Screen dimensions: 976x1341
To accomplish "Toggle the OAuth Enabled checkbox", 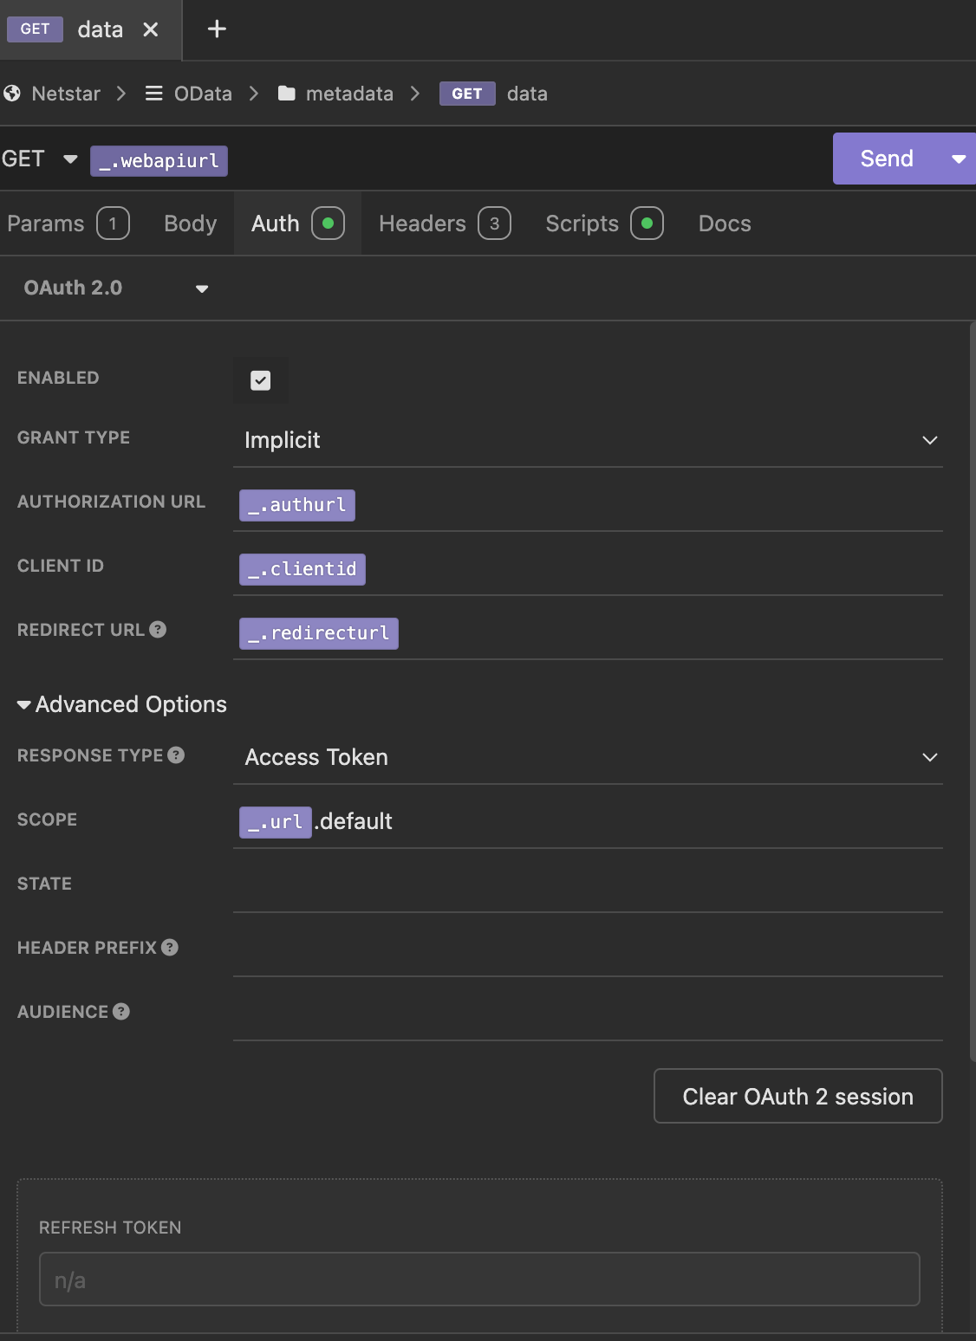I will (x=261, y=380).
